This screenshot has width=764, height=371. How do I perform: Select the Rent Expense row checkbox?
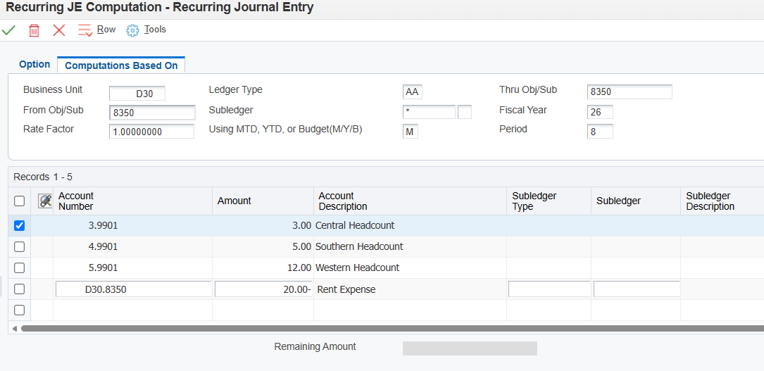point(19,289)
